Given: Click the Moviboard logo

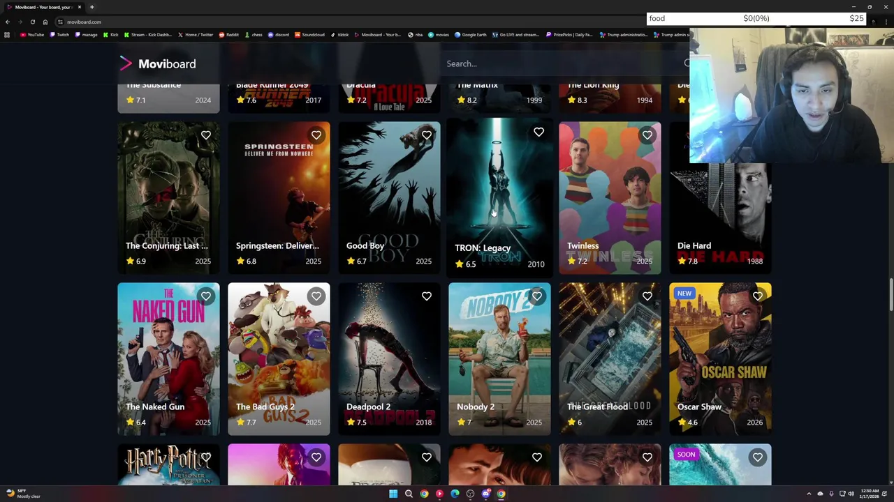Looking at the screenshot, I should click(158, 63).
